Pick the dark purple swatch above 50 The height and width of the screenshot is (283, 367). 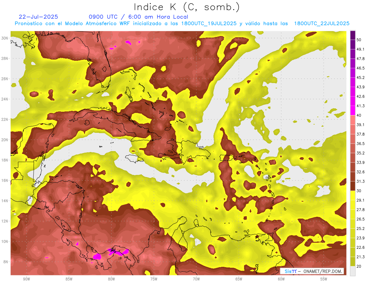pyautogui.click(x=353, y=35)
